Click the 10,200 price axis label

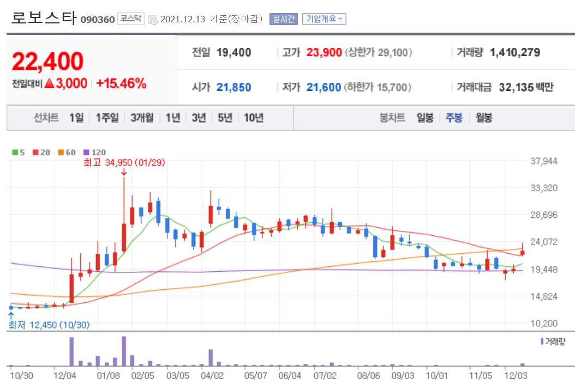tap(544, 324)
